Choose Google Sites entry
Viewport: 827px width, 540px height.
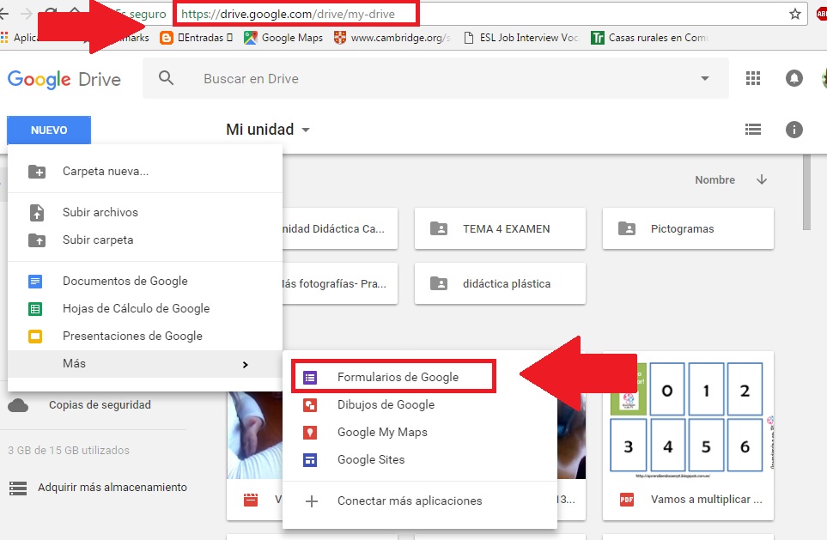pos(420,460)
